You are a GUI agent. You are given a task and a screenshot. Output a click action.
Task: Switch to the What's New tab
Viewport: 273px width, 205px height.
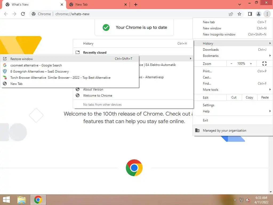(x=34, y=5)
